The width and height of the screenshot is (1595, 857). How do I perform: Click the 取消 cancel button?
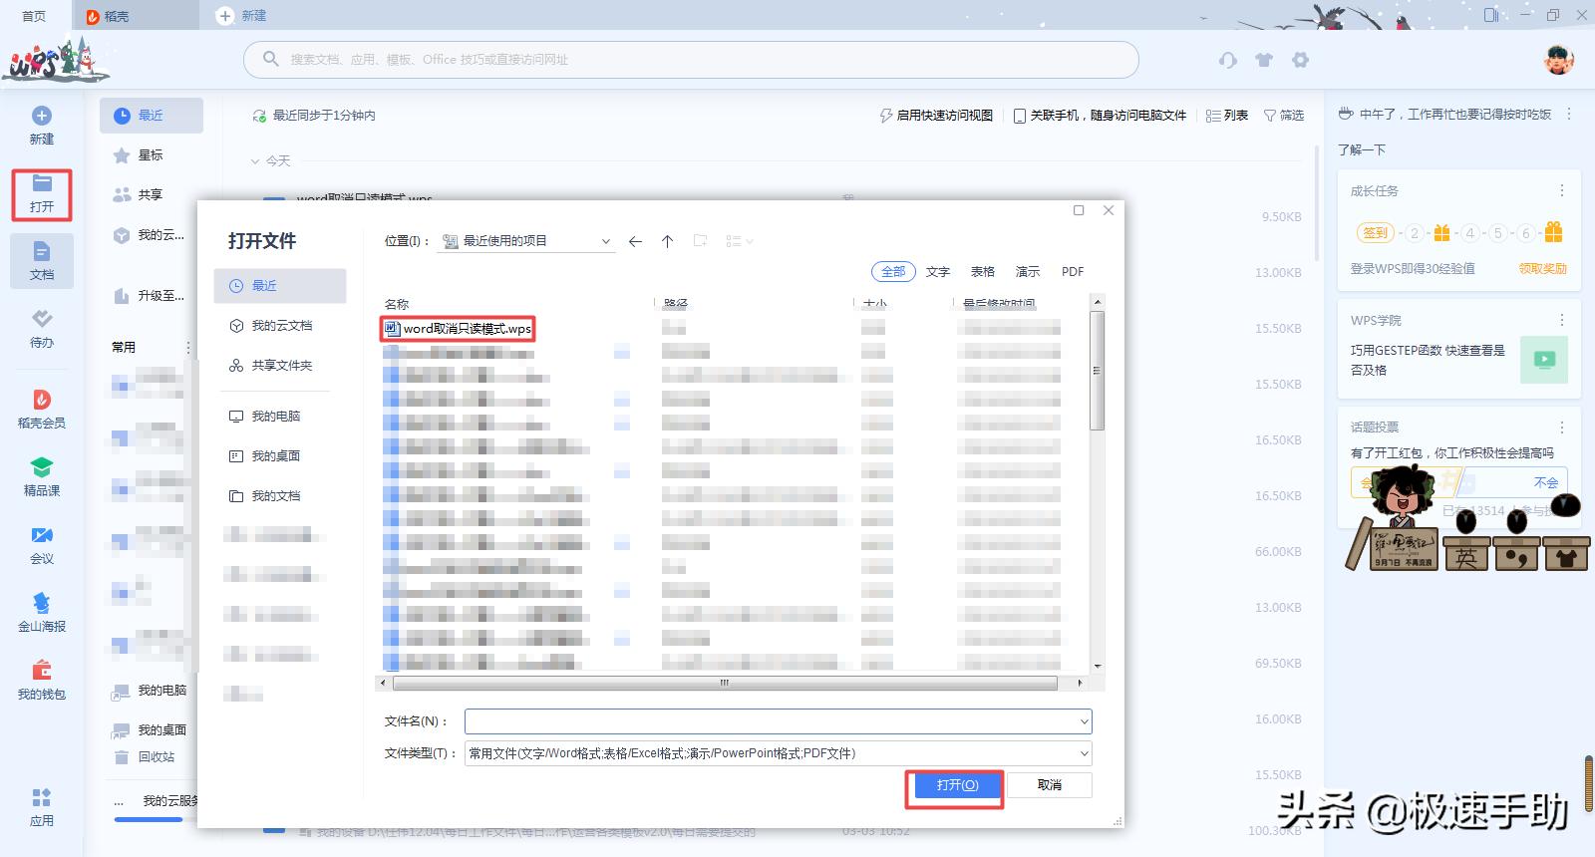point(1050,785)
